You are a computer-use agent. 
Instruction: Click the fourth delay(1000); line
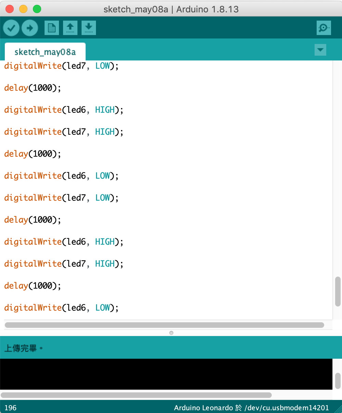[x=33, y=286]
